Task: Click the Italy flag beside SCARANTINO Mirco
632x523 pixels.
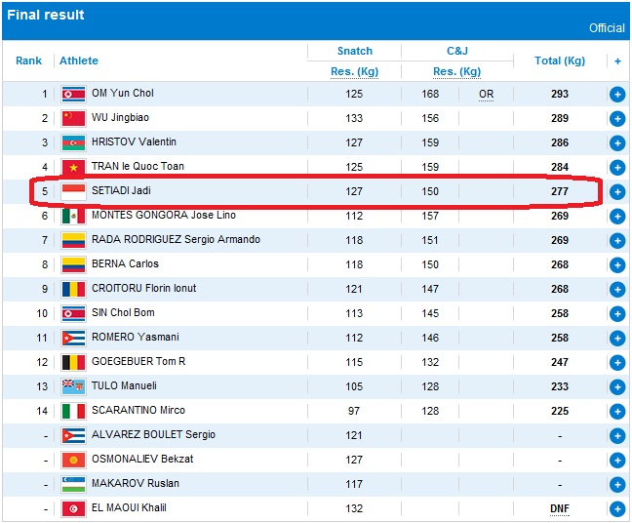Action: pos(73,411)
